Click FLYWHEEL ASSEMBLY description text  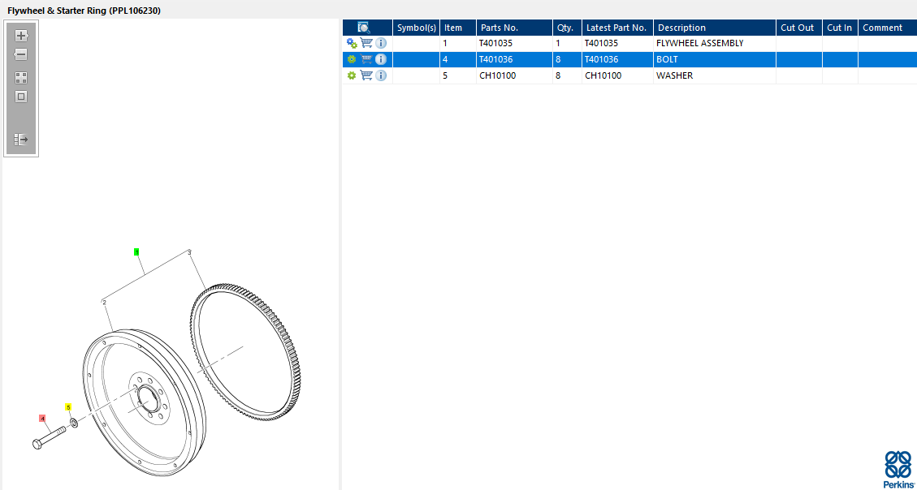(700, 43)
